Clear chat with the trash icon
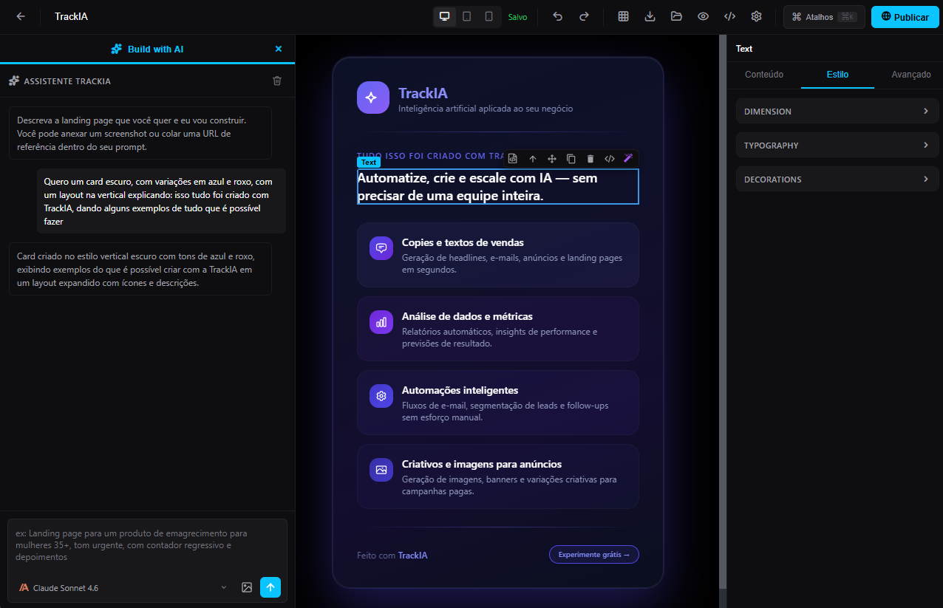Image resolution: width=943 pixels, height=608 pixels. [277, 81]
